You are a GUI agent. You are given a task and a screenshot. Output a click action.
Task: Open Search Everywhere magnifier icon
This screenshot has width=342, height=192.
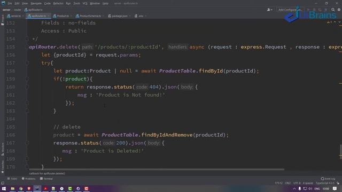333,10
